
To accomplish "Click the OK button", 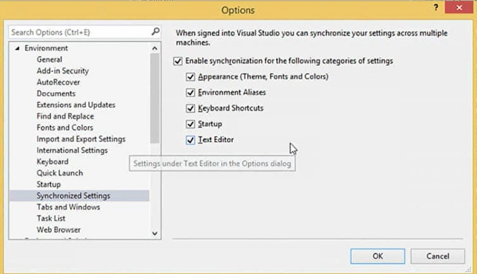I will coord(377,256).
